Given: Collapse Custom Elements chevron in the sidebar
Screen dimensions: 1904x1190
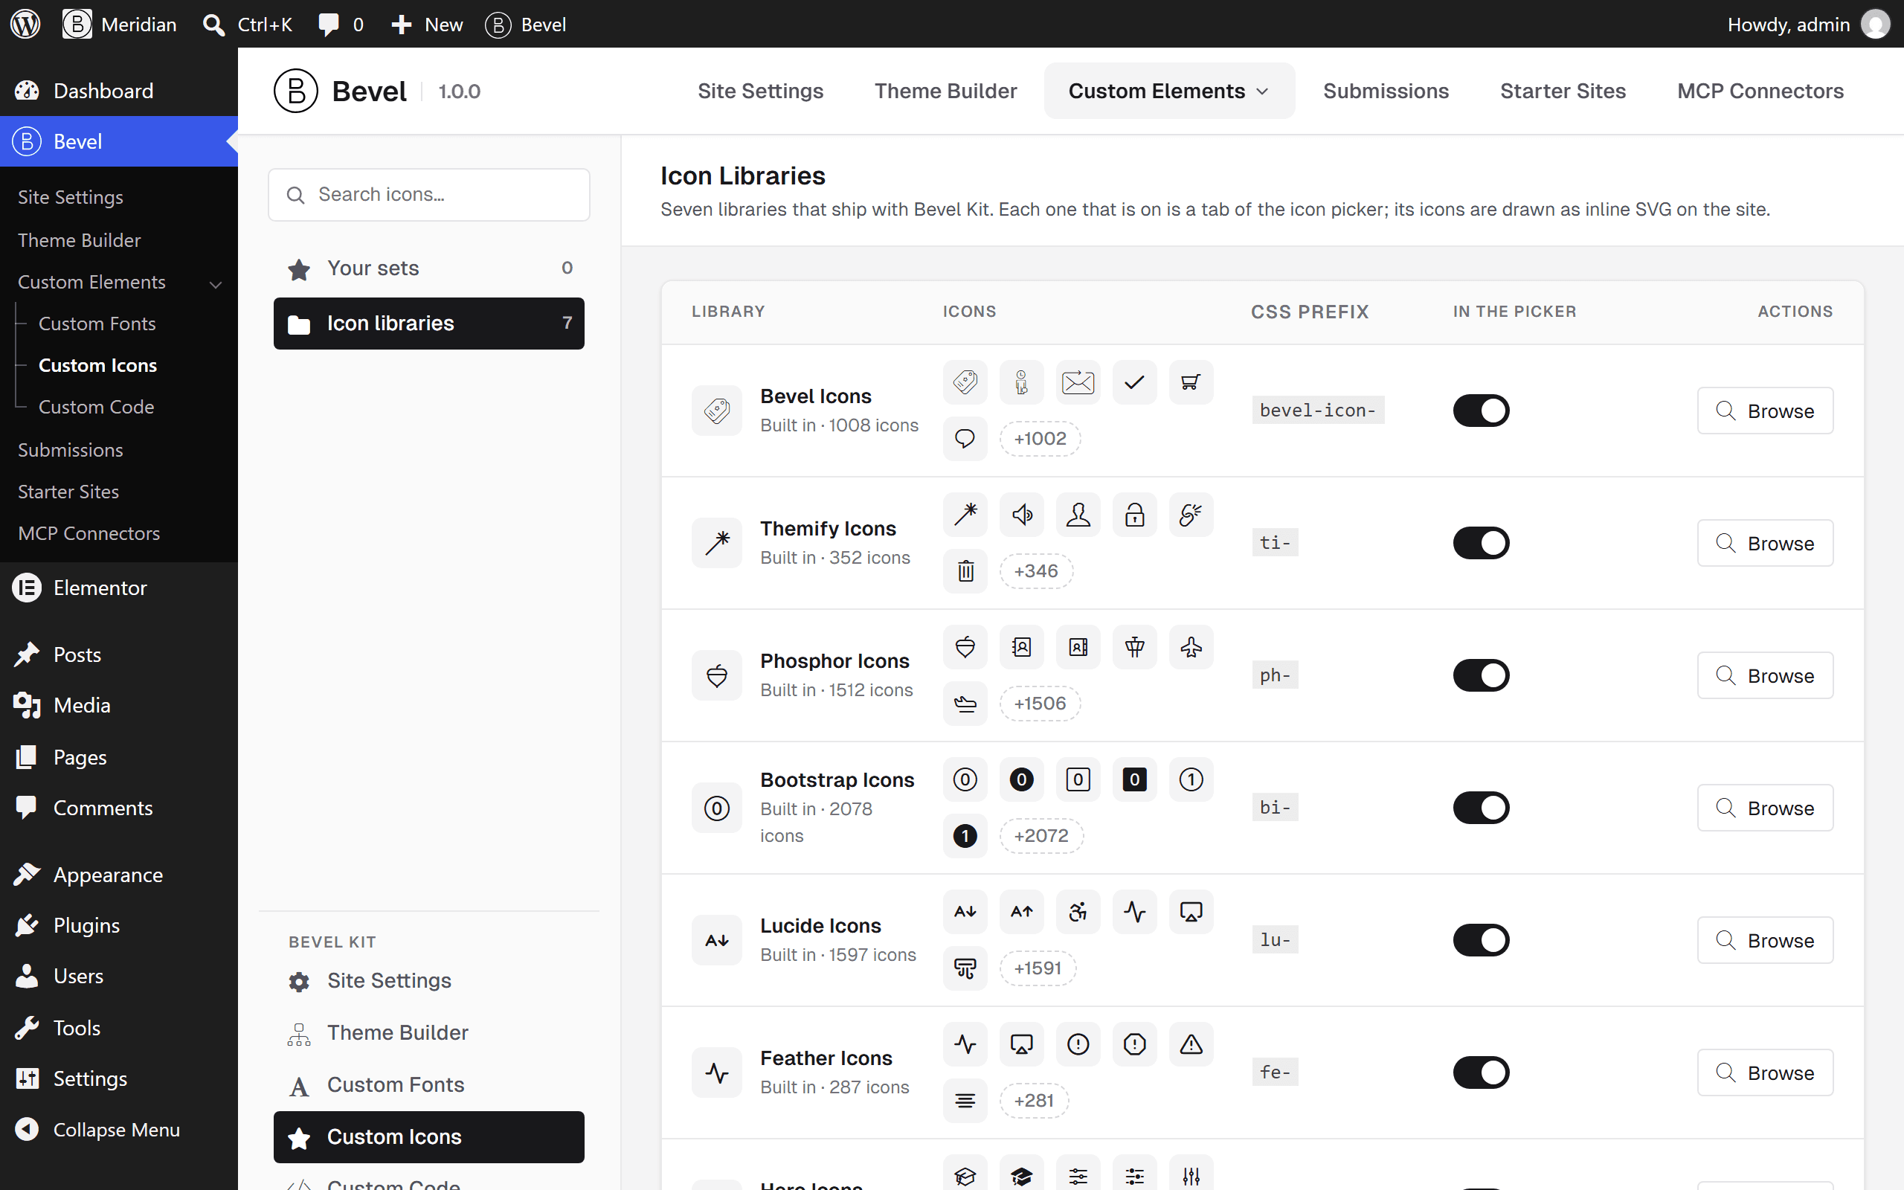Looking at the screenshot, I should point(215,283).
